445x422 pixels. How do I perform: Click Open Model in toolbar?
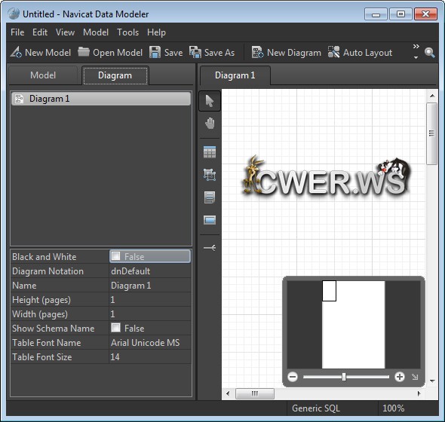pyautogui.click(x=110, y=53)
